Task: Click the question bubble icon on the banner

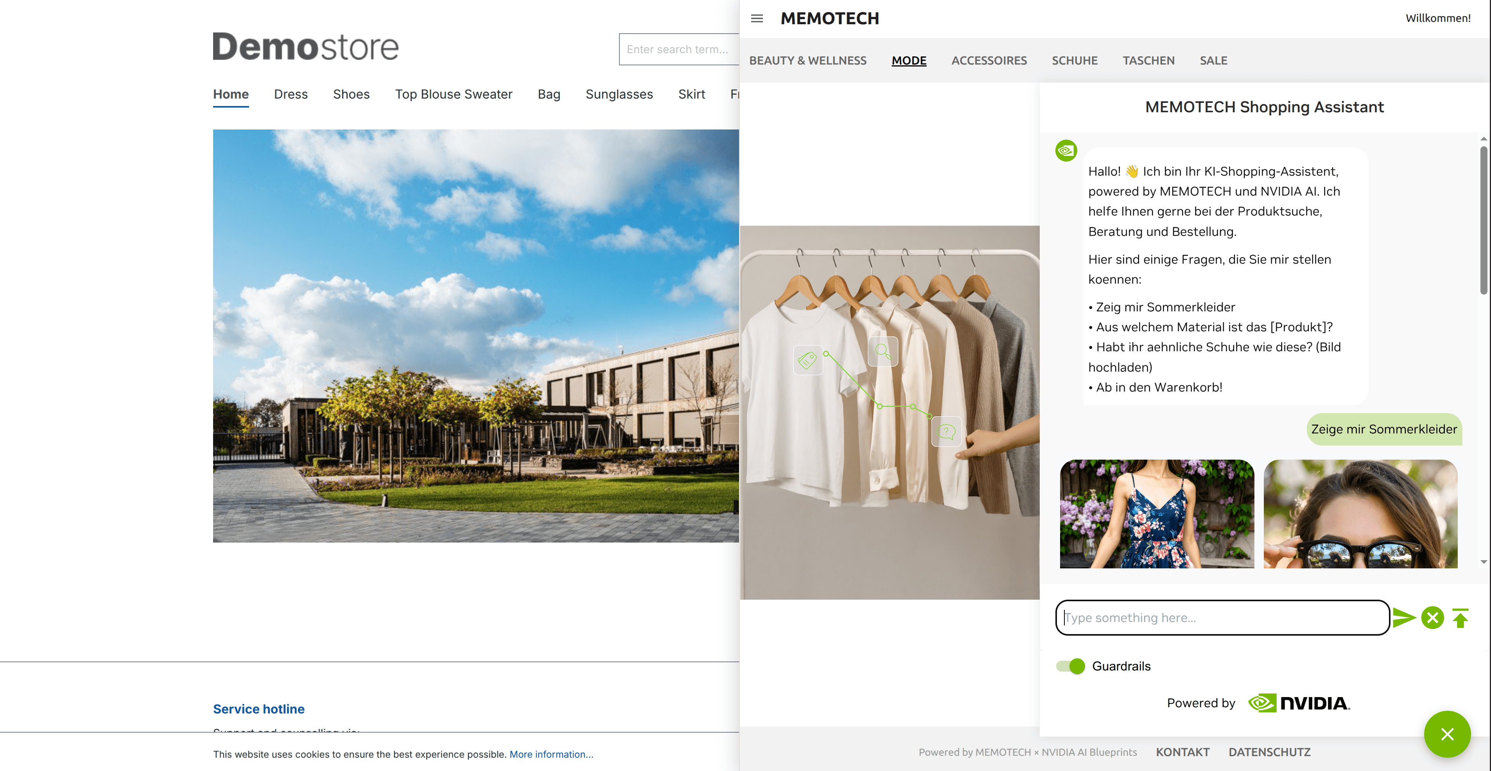Action: pyautogui.click(x=946, y=431)
